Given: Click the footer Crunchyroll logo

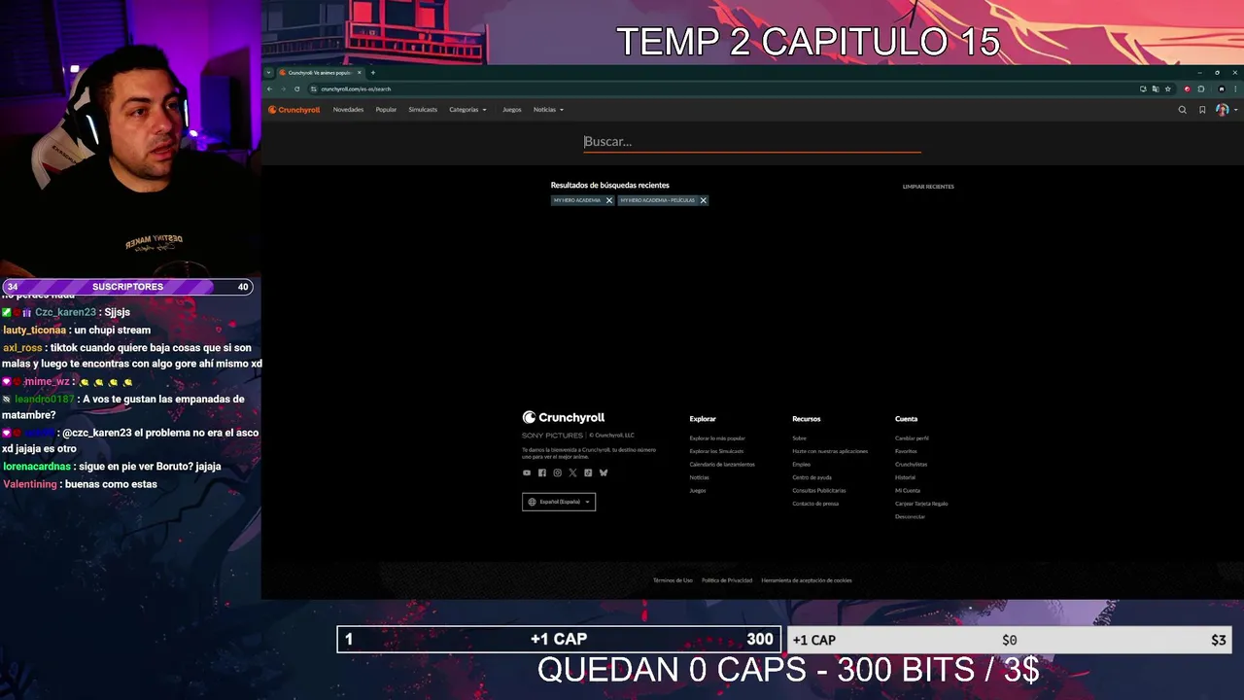Looking at the screenshot, I should pos(564,417).
